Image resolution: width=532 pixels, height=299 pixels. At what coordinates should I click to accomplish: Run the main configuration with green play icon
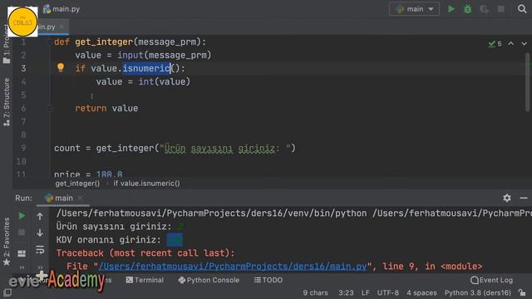click(451, 9)
